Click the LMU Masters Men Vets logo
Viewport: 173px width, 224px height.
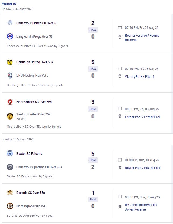click(10, 75)
